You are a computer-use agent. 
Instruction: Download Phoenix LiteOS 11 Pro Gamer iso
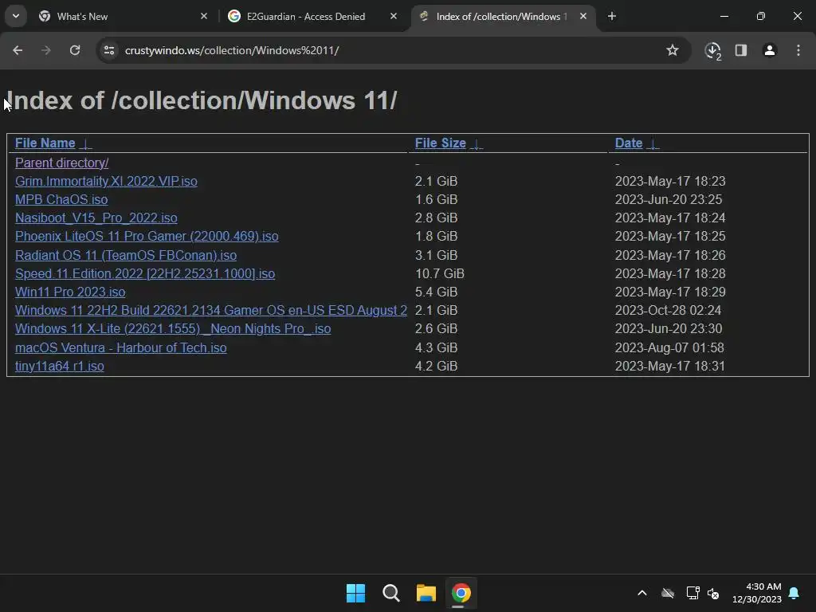click(147, 236)
